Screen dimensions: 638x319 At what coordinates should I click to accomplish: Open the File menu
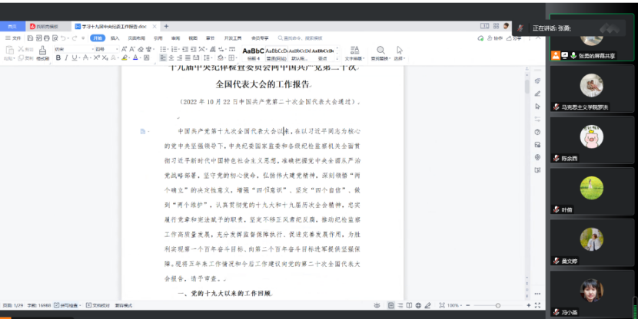(x=13, y=38)
